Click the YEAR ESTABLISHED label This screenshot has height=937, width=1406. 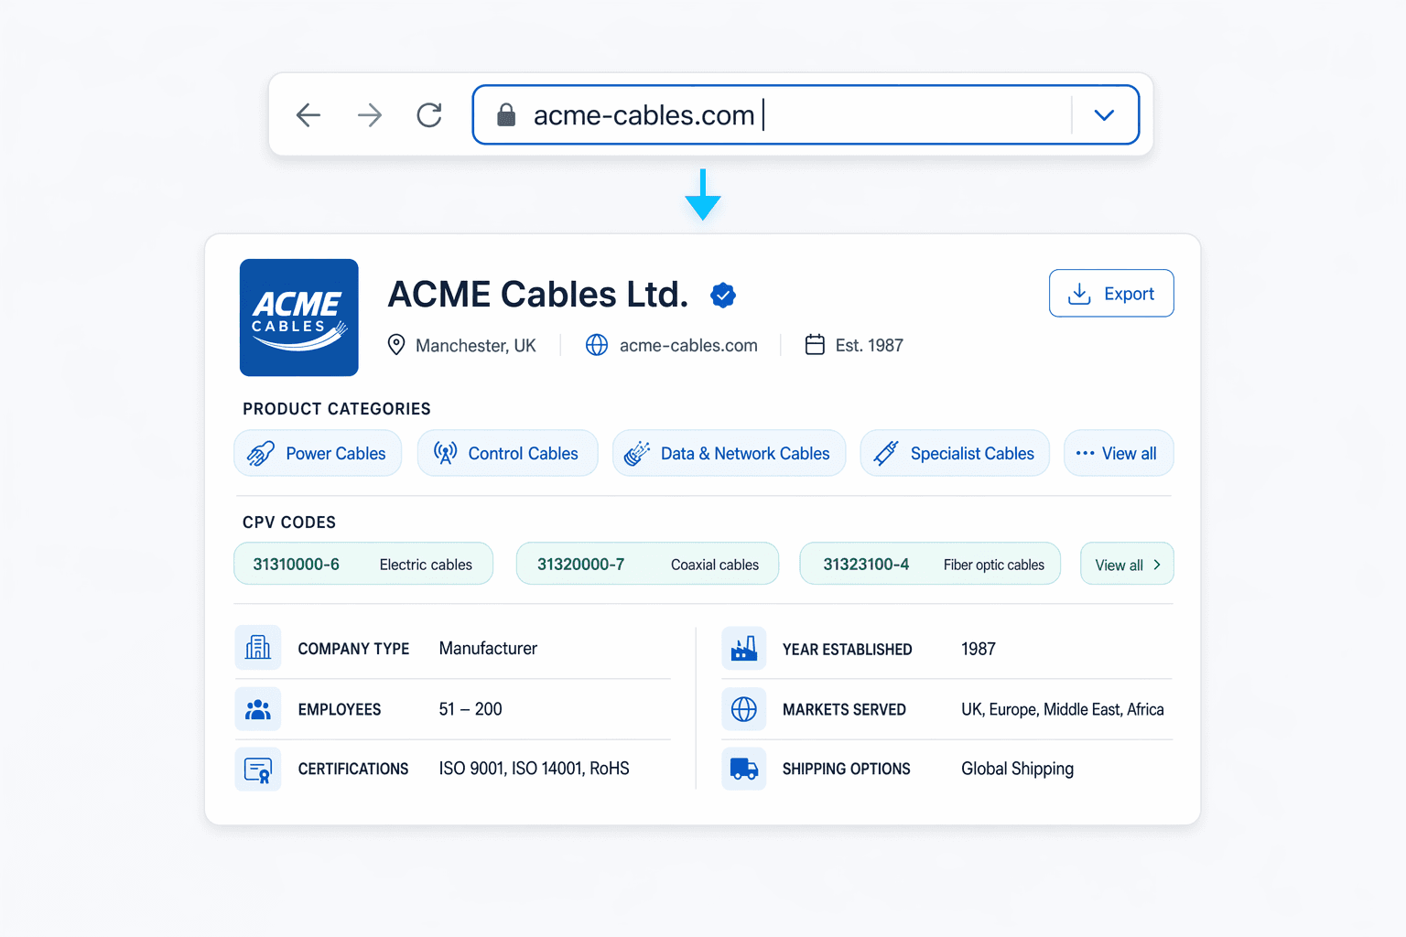[x=848, y=650]
